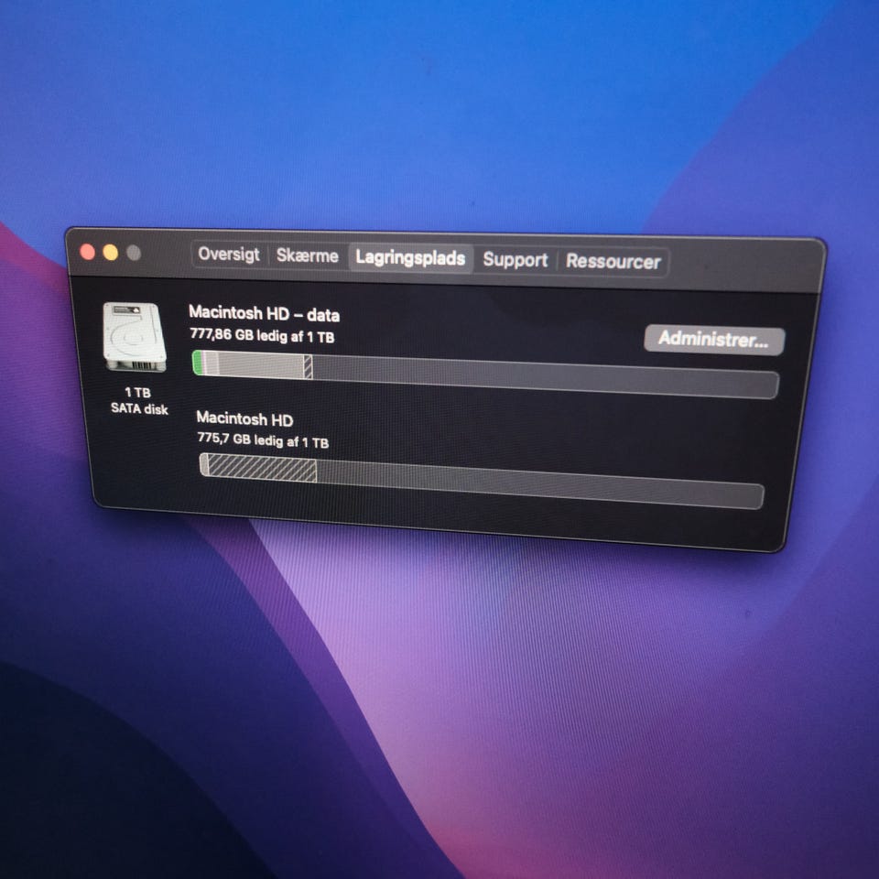Select the Lagringsplads tab
Viewport: 879px width, 879px height.
(410, 258)
